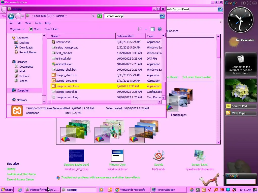Open Ease of Access Center link

click(x=20, y=179)
